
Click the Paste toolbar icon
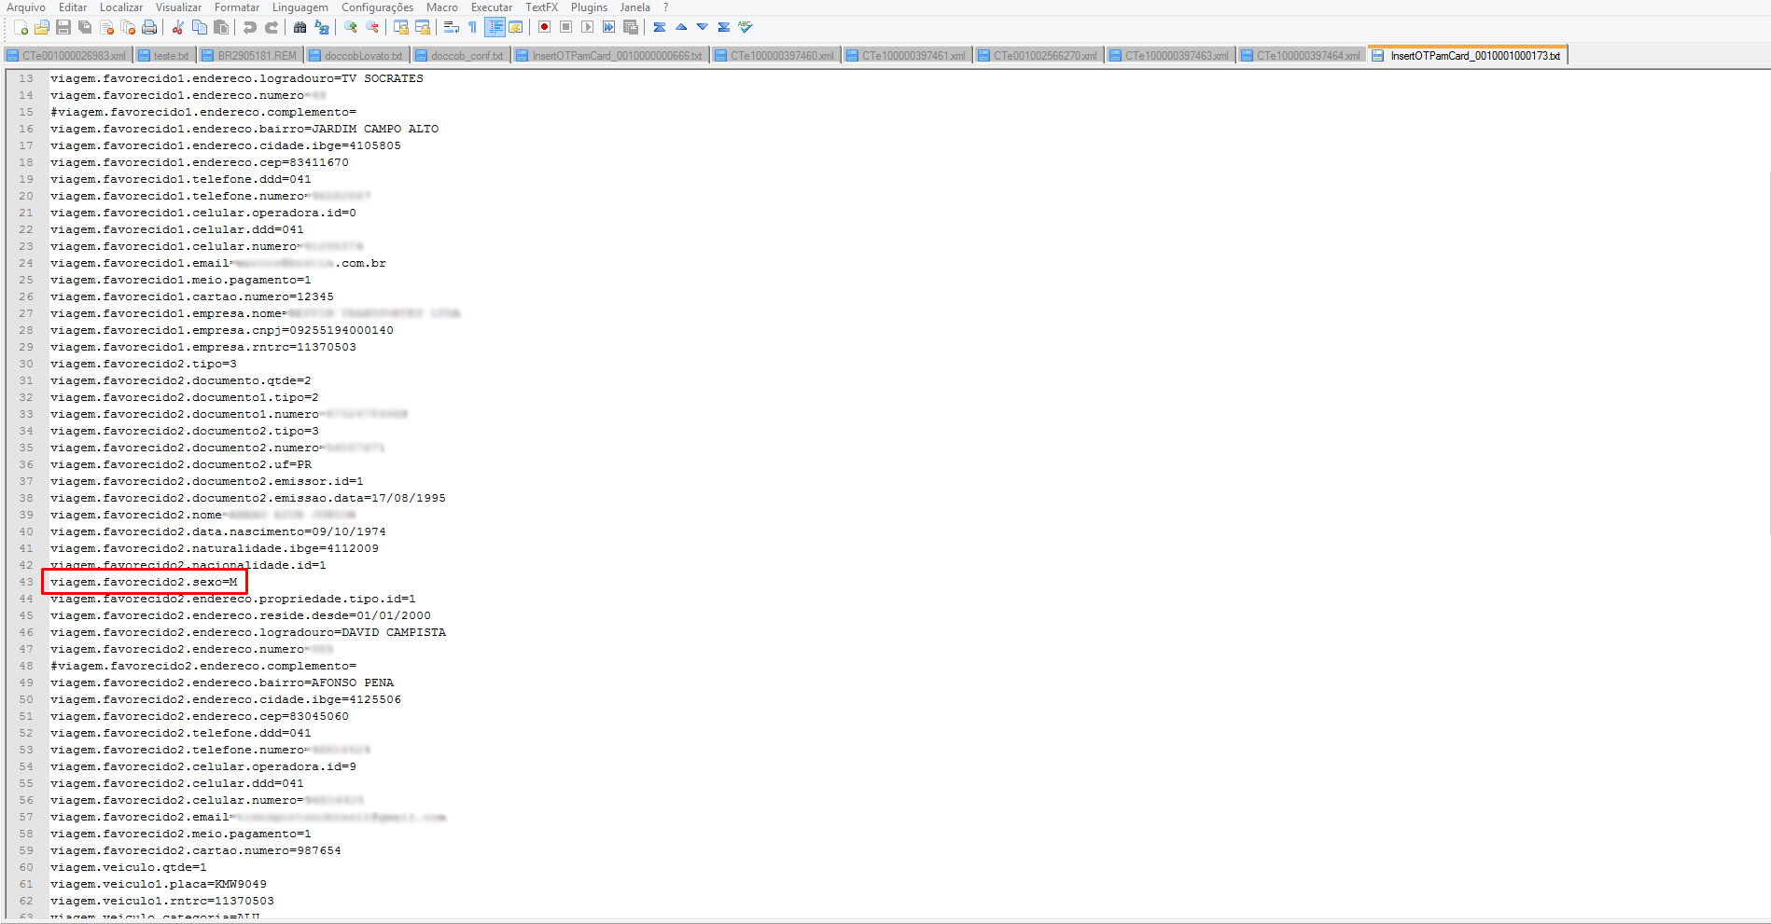point(220,28)
